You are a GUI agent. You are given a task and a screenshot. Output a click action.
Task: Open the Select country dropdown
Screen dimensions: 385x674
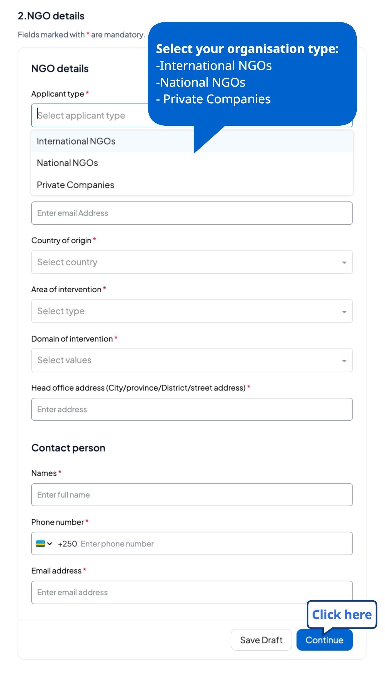[x=192, y=262]
